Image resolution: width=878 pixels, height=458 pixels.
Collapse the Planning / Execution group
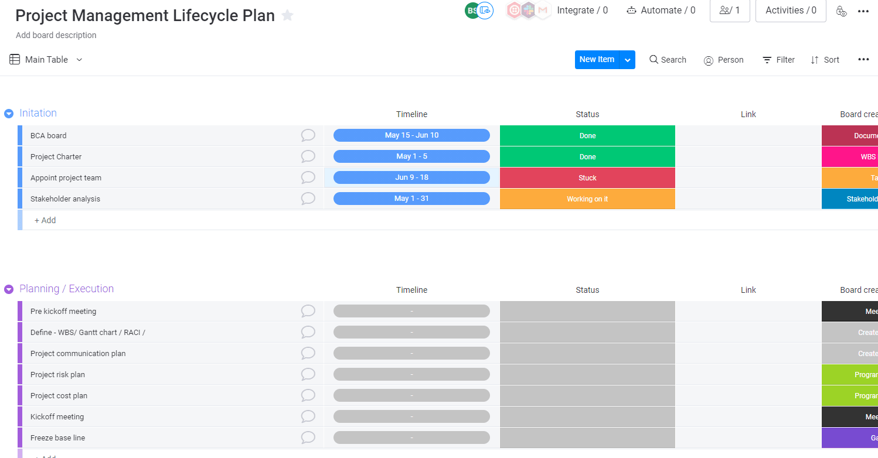(9, 289)
